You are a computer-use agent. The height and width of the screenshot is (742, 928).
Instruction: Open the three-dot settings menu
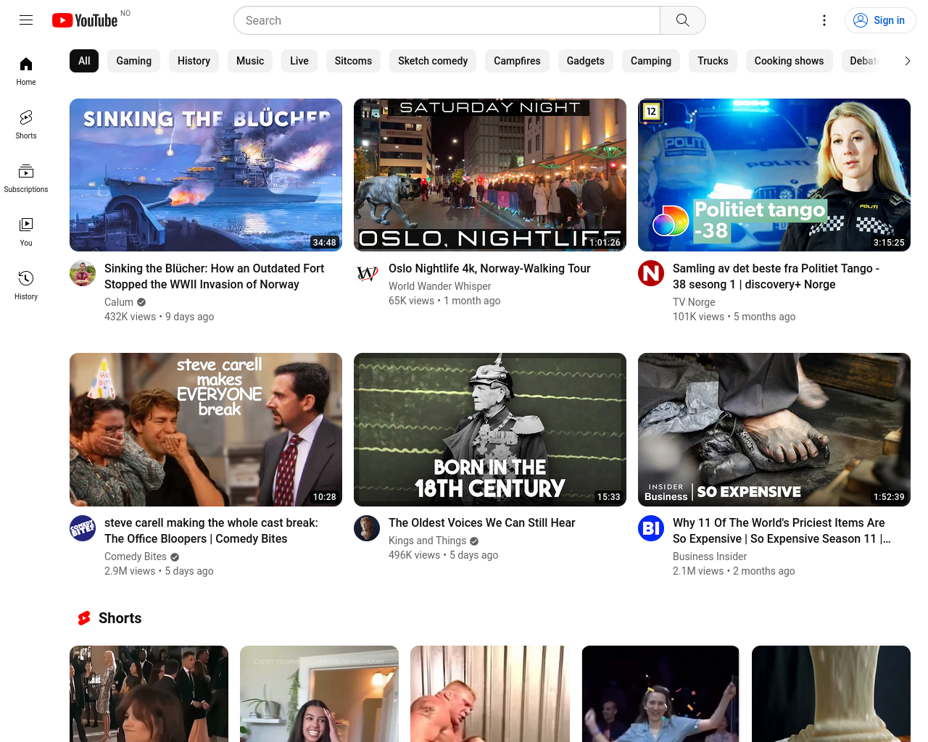(824, 20)
